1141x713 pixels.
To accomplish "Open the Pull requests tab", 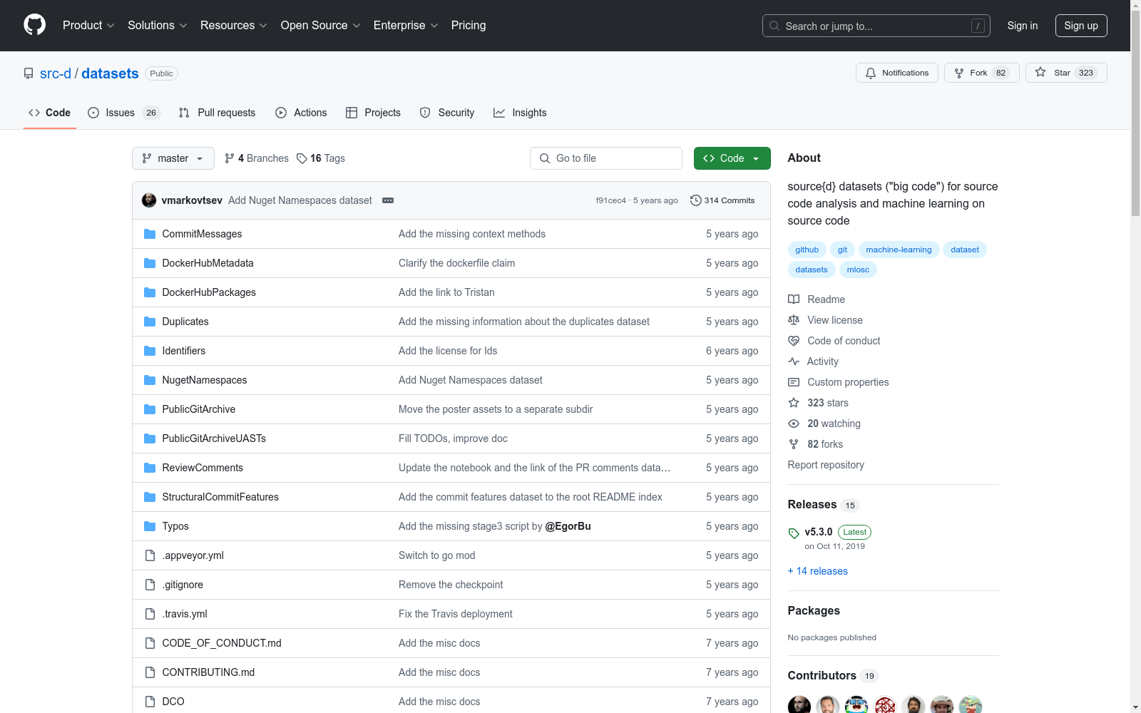I will [x=217, y=113].
